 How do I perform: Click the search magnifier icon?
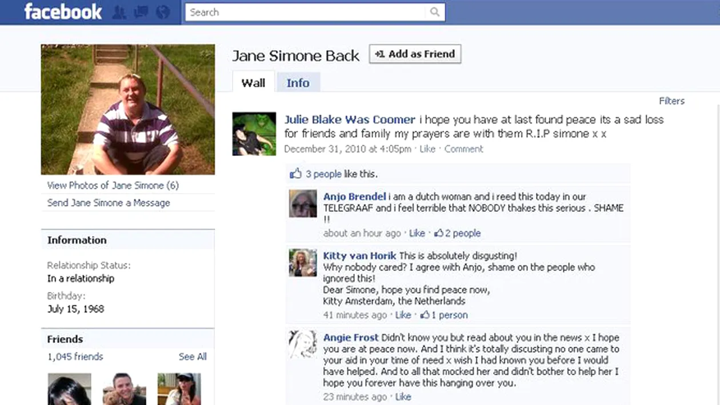pyautogui.click(x=435, y=12)
